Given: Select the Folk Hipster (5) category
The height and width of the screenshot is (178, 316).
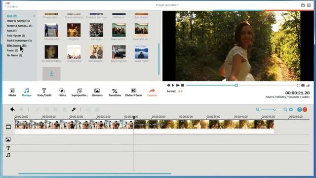Looking at the screenshot, I should tap(16, 36).
